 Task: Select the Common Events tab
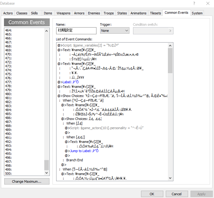point(176,13)
